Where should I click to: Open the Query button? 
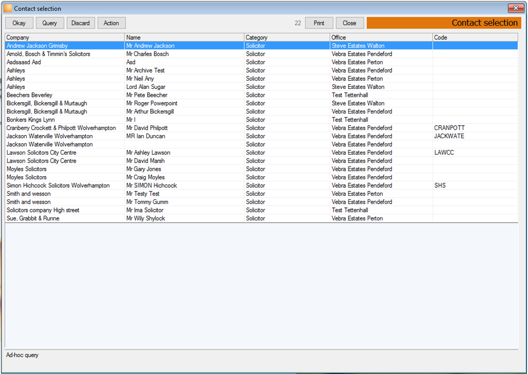coord(49,23)
